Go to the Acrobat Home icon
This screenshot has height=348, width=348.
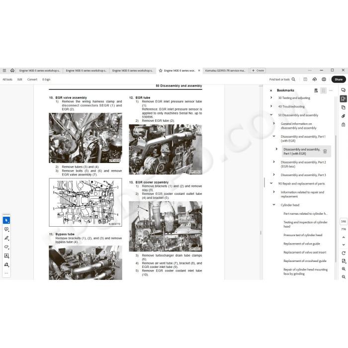tap(12, 71)
